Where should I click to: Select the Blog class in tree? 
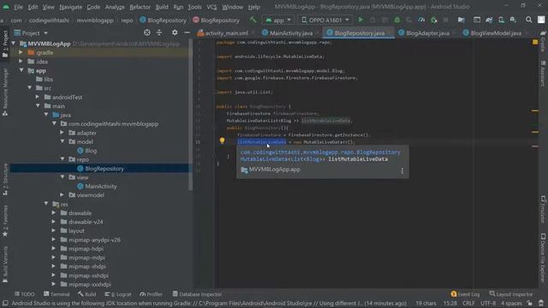pos(86,151)
